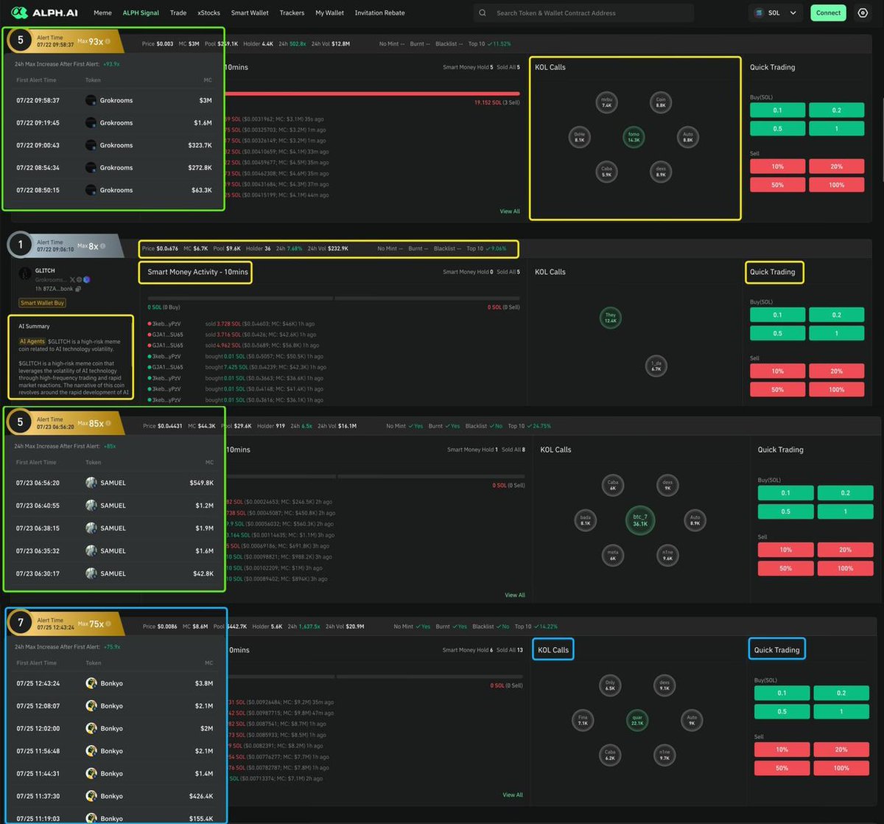The image size is (884, 824).
Task: Select Grokrooms row with MC $63.3K
Action: [114, 190]
